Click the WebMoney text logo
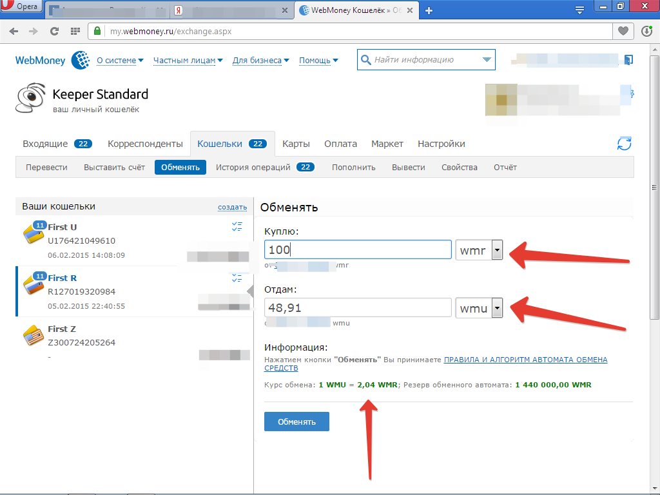This screenshot has width=660, height=495. click(41, 61)
